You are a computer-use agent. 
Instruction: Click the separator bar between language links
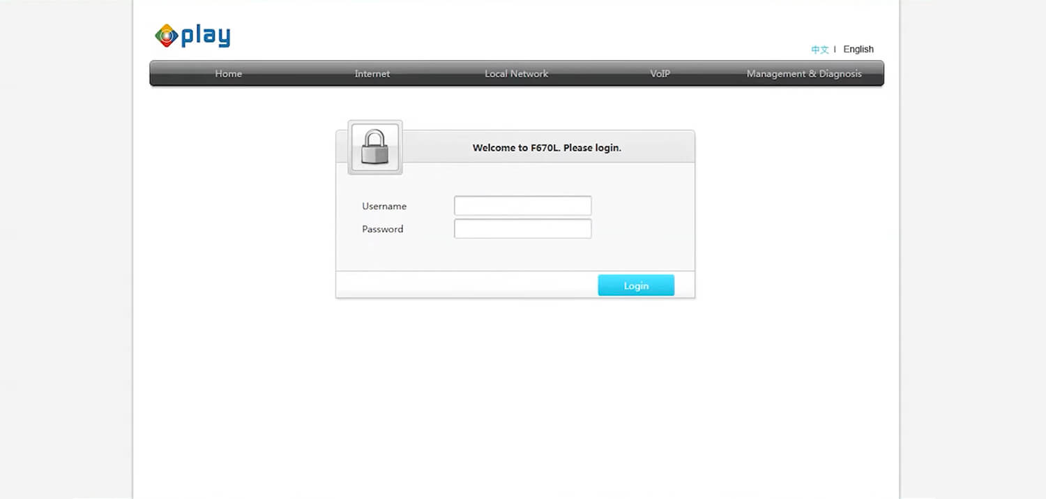tap(835, 50)
